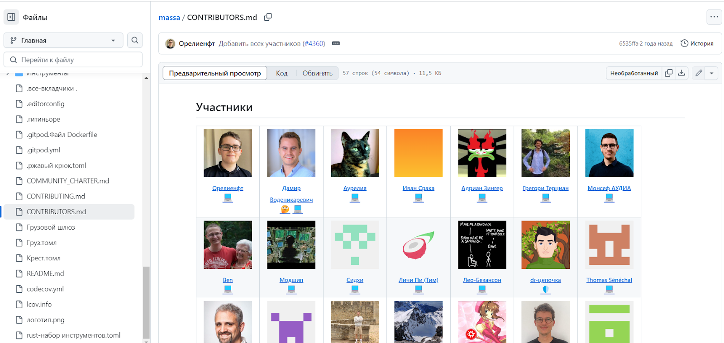Open Грегори Терциан profile link

tap(545, 188)
